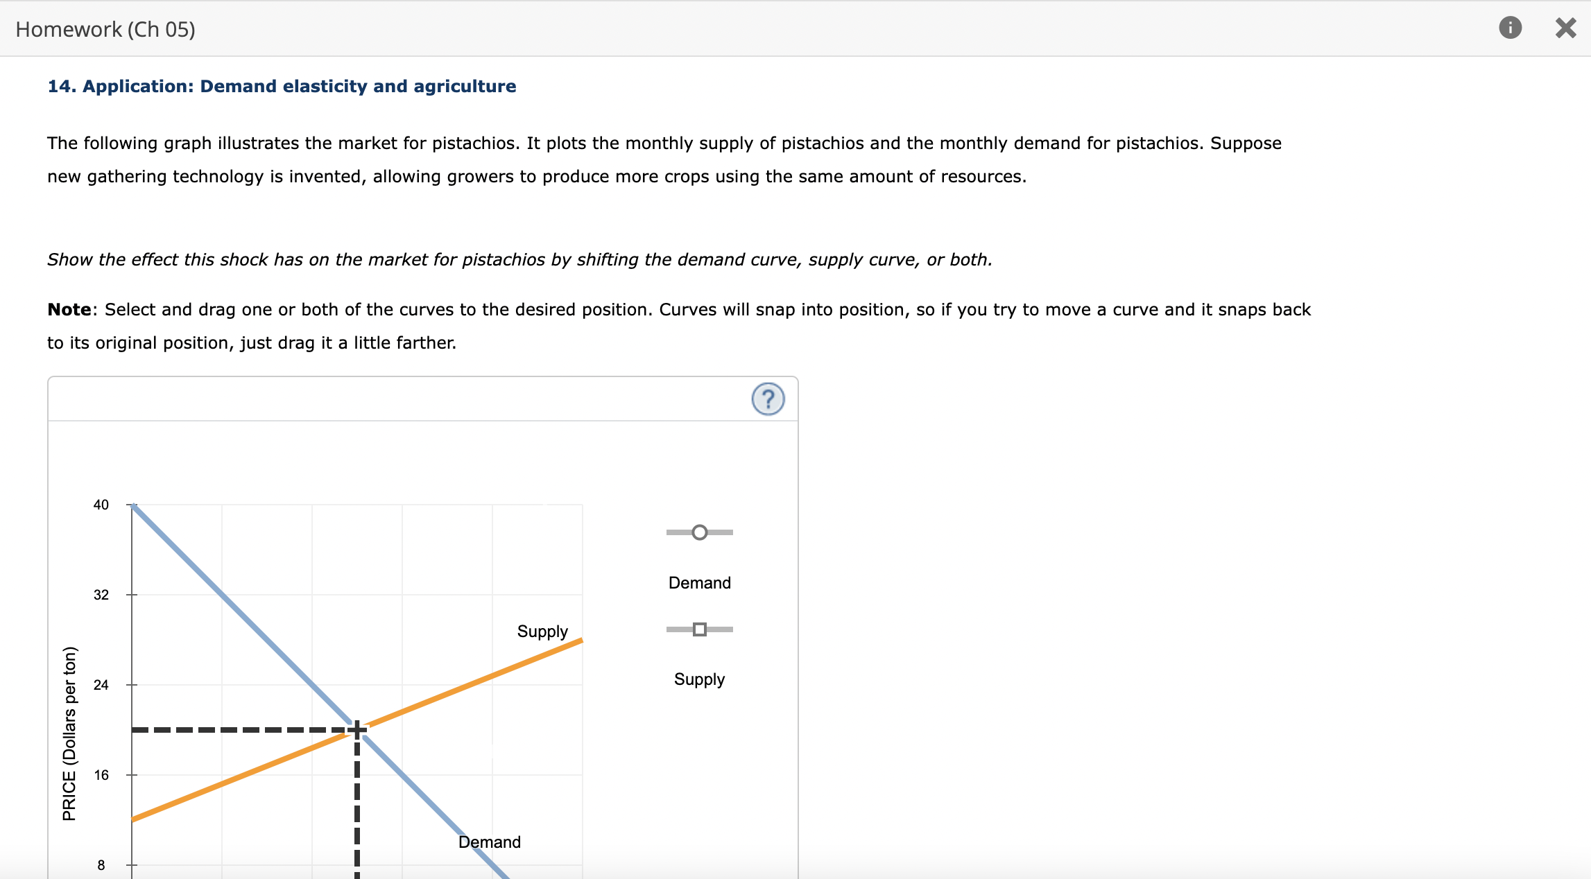
Task: Select the Demand curve manipulator handle
Action: coord(698,532)
